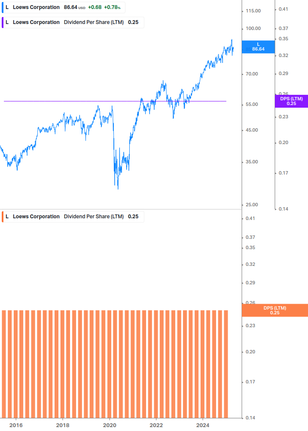Click the 2022 x-axis label
Screen dimensions: 308x431
pos(156,425)
